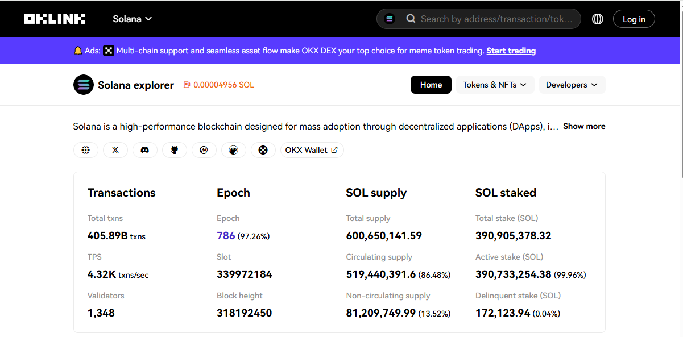Open the Solana chain selector dropdown
This screenshot has height=337, width=683.
pos(133,19)
